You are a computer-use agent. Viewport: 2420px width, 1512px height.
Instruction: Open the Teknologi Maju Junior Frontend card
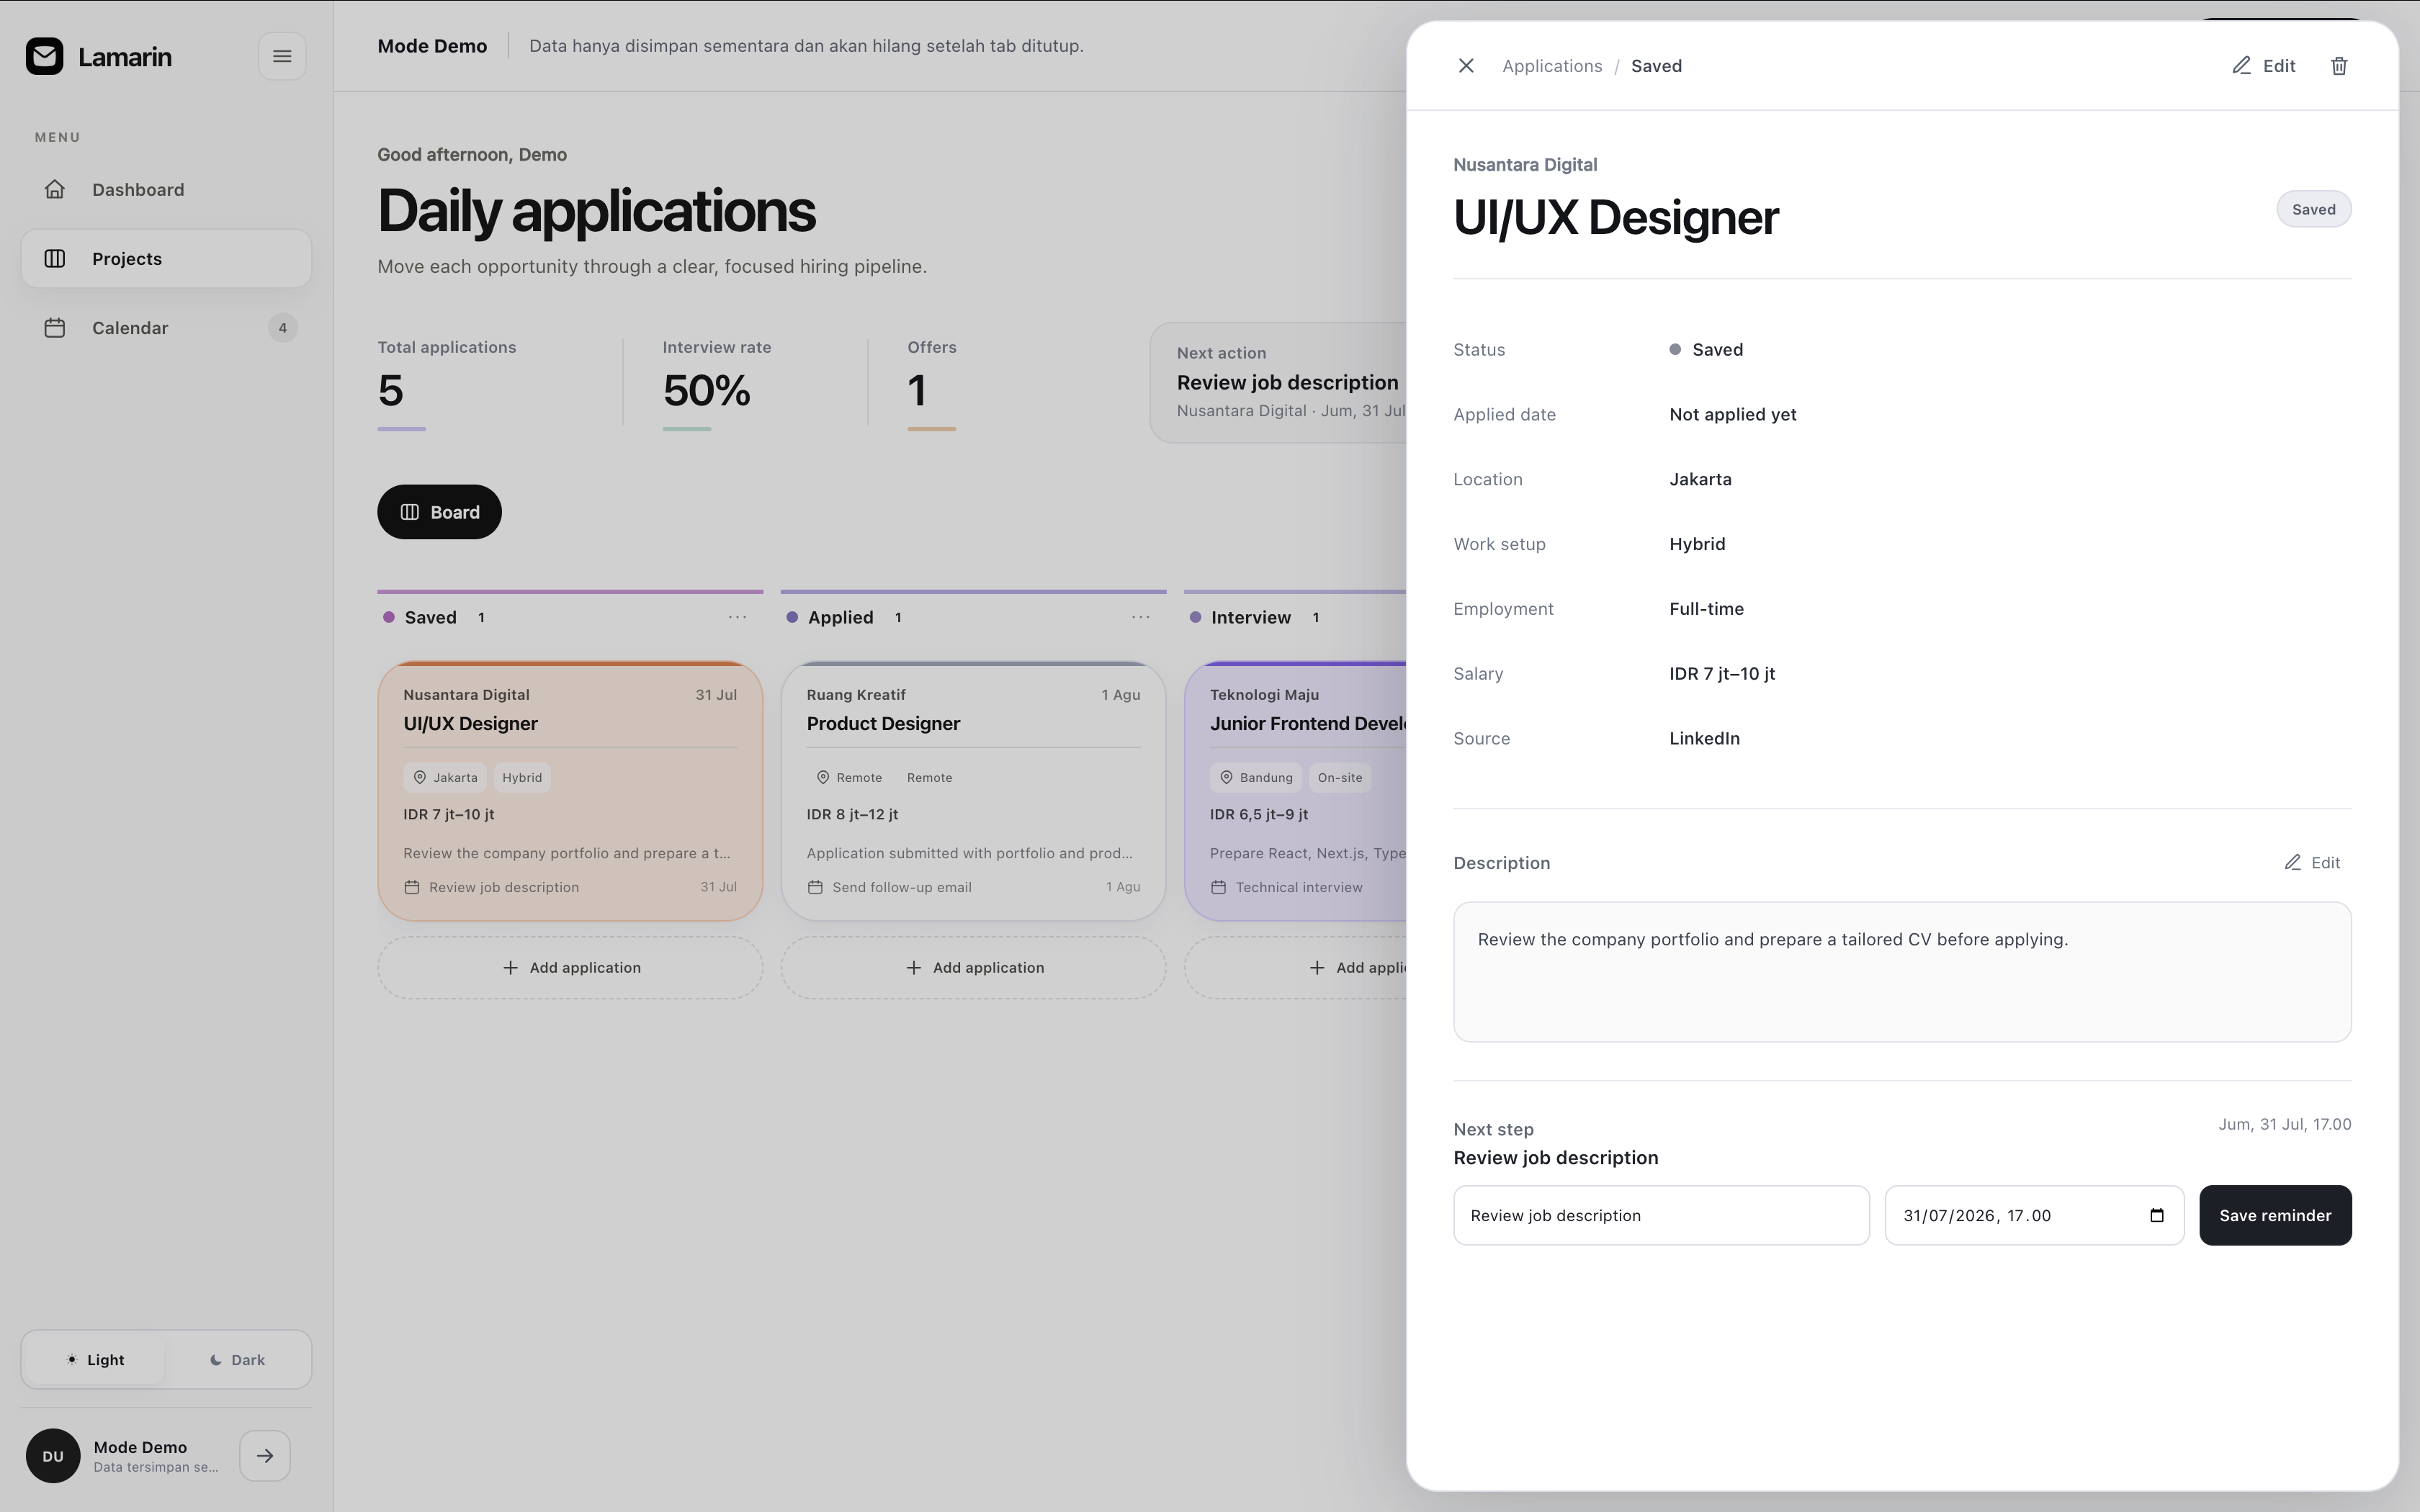1296,790
